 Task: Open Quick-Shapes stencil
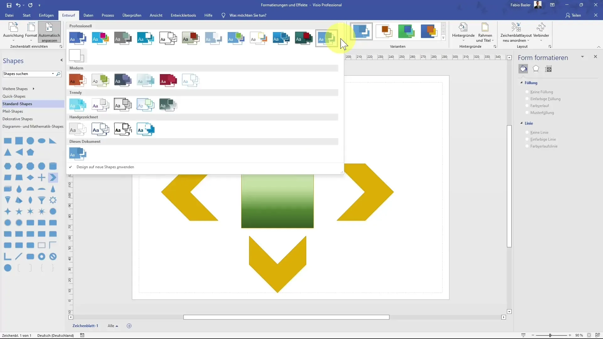point(14,96)
